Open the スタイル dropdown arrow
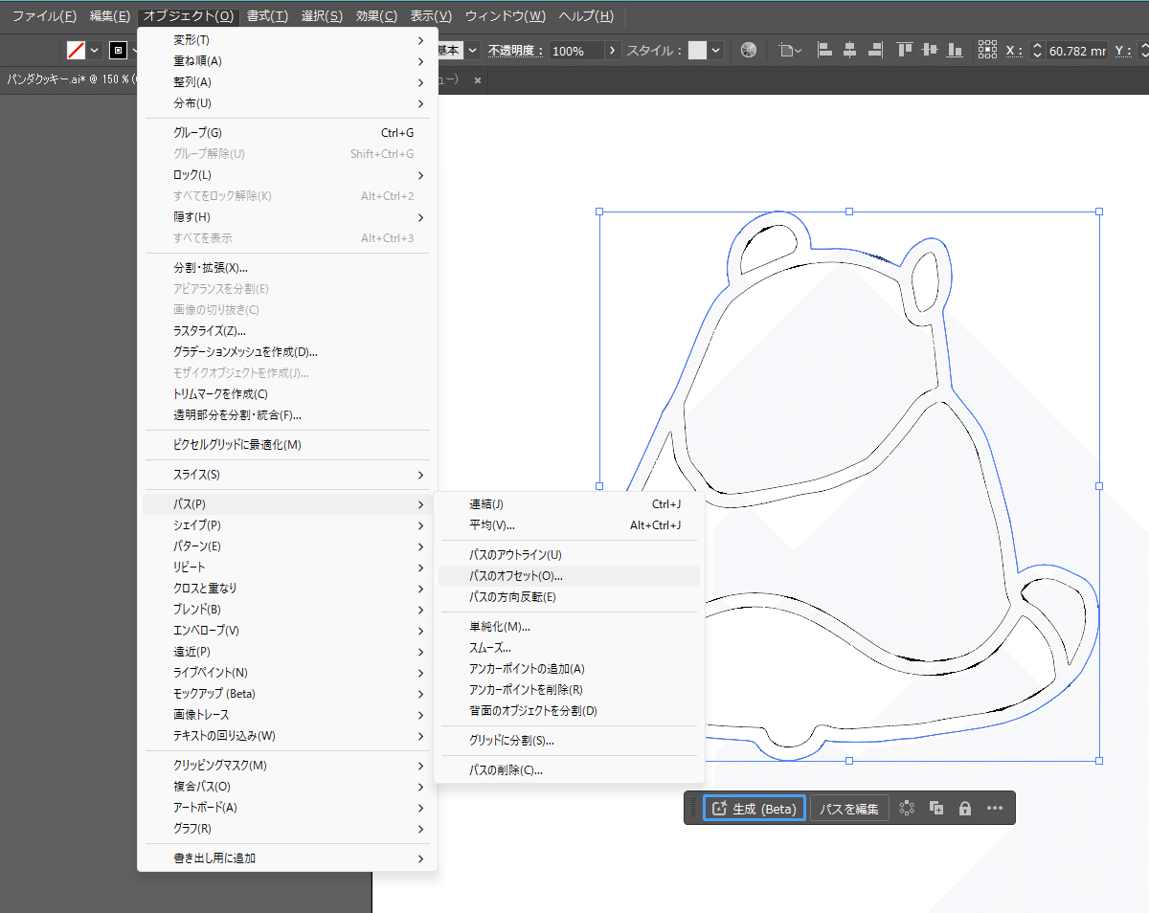This screenshot has width=1149, height=913. click(x=716, y=50)
